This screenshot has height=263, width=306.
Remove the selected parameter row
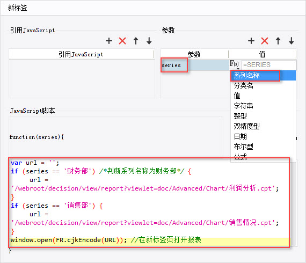pos(265,41)
